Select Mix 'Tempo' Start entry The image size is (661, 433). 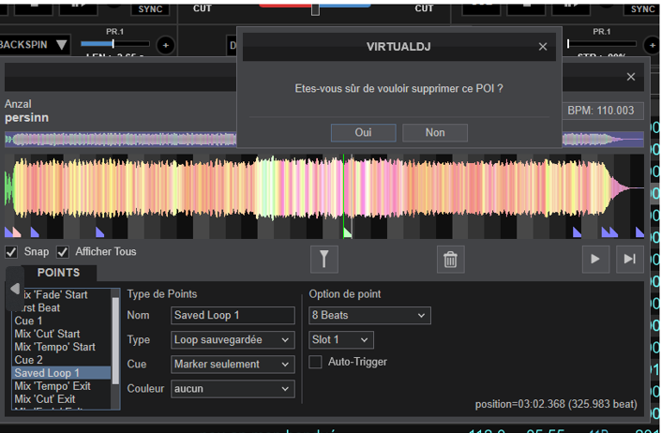tap(61, 347)
